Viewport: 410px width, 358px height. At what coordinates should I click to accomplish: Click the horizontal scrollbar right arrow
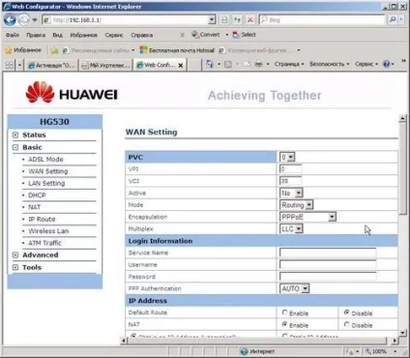tap(395, 341)
